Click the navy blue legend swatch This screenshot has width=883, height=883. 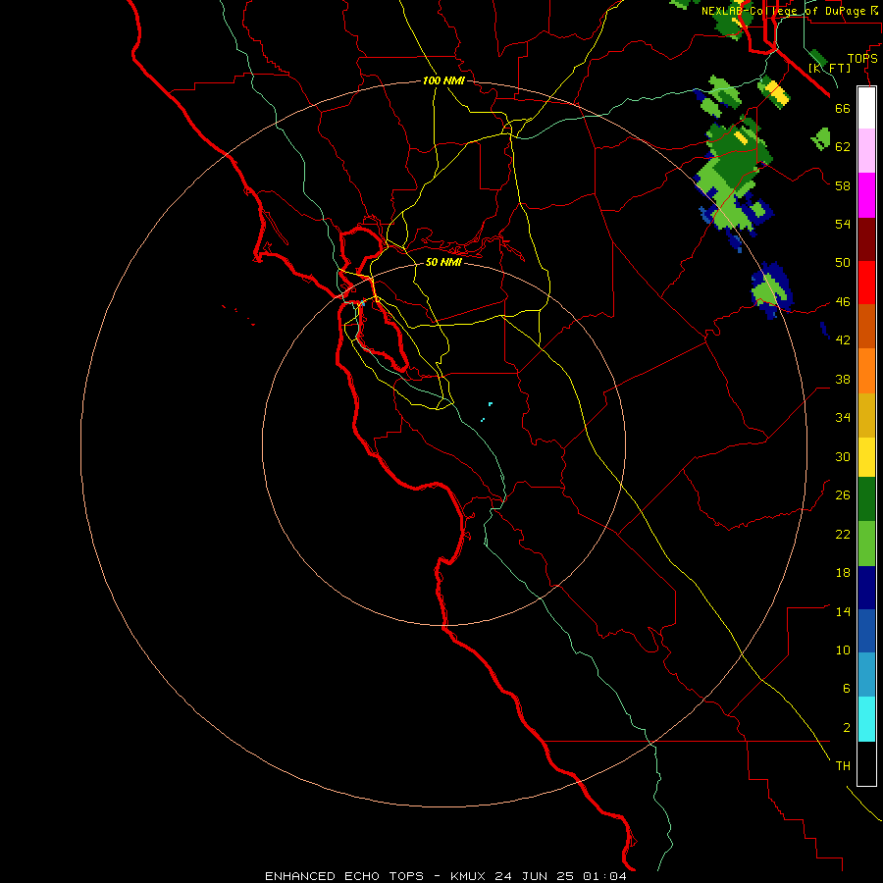point(866,588)
